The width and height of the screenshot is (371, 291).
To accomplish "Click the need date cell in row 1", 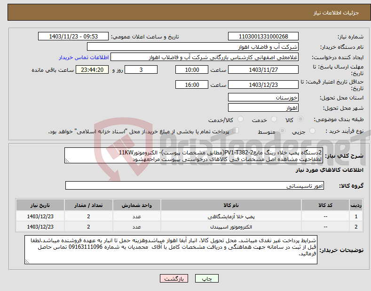I will [40, 216].
